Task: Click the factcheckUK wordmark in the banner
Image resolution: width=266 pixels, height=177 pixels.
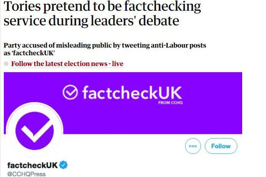Action: click(x=132, y=93)
